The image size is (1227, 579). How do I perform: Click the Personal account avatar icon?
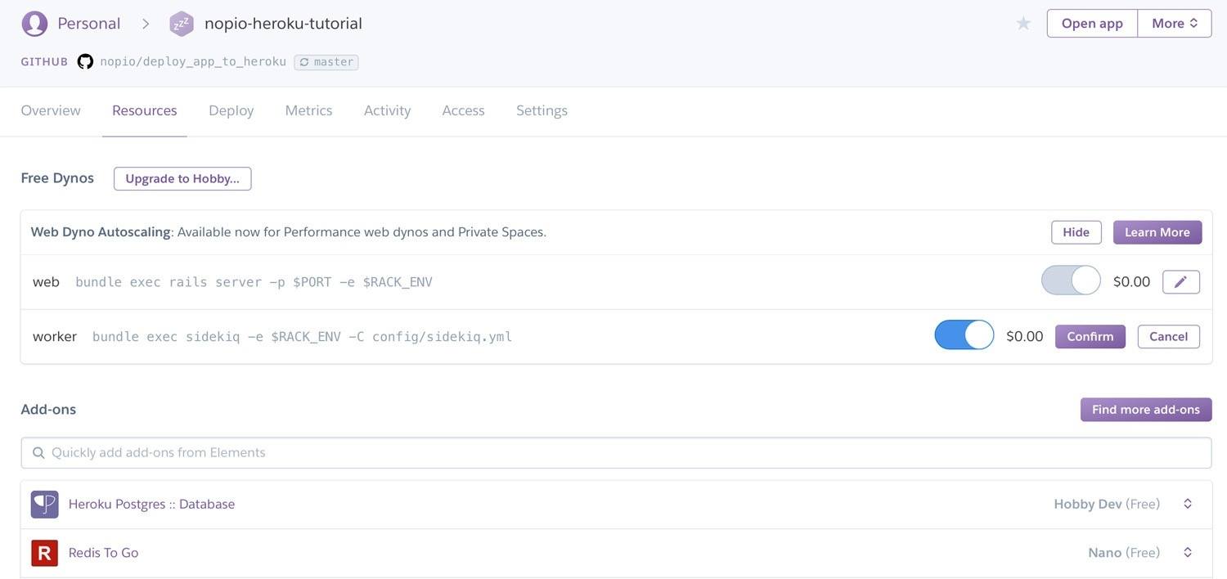pos(34,24)
